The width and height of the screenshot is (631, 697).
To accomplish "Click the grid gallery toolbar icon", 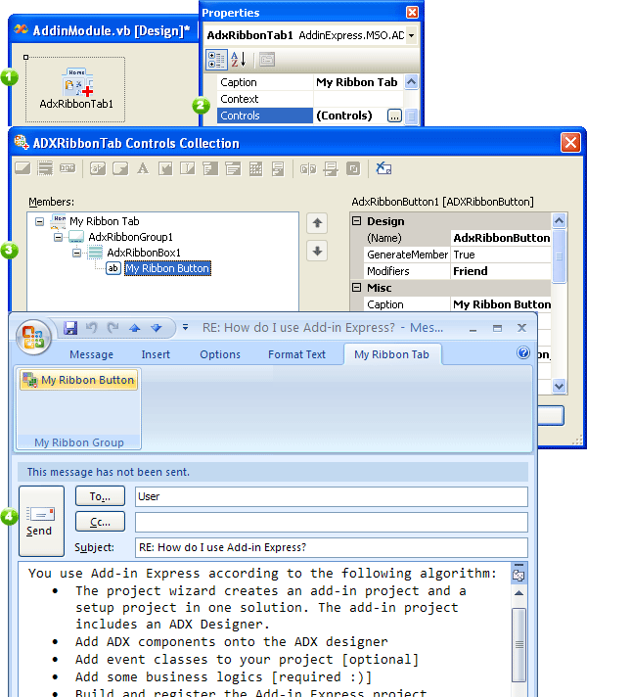I will click(255, 168).
